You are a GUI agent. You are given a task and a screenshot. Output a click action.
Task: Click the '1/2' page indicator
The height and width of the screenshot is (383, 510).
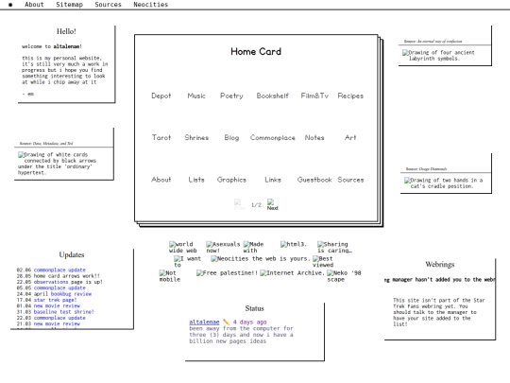[x=256, y=205]
